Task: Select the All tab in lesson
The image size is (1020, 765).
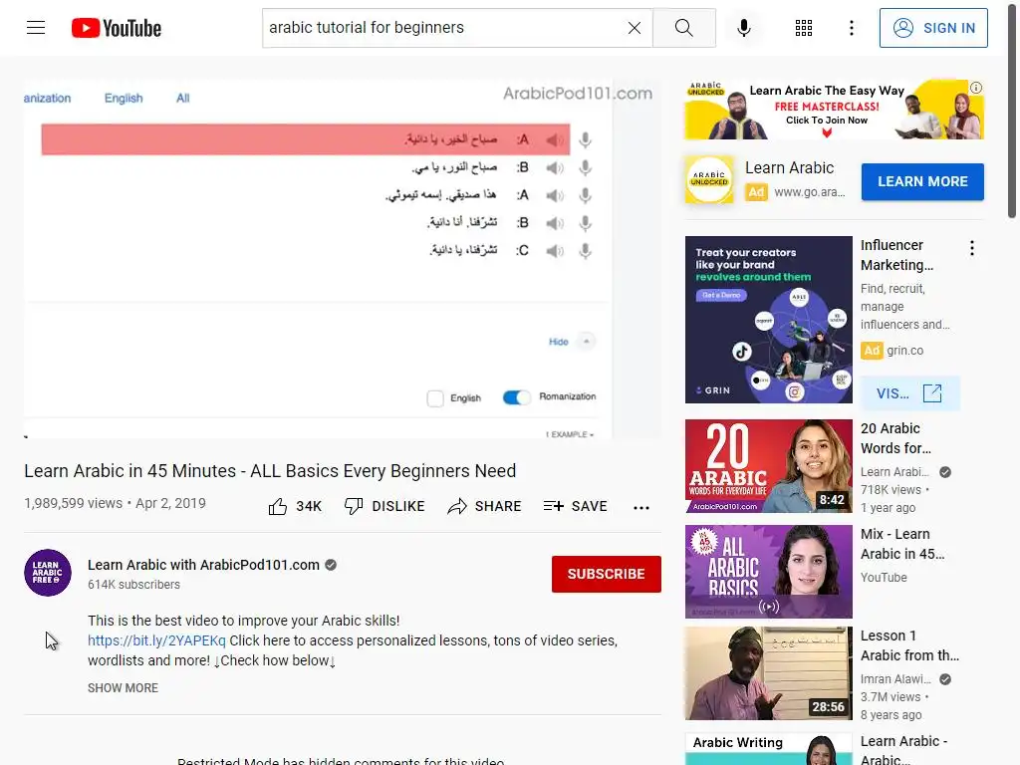Action: 183,99
